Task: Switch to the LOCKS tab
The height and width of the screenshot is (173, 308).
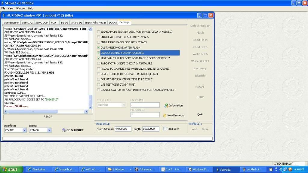Action: point(113,23)
